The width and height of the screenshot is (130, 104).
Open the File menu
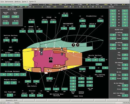coord(2,2)
